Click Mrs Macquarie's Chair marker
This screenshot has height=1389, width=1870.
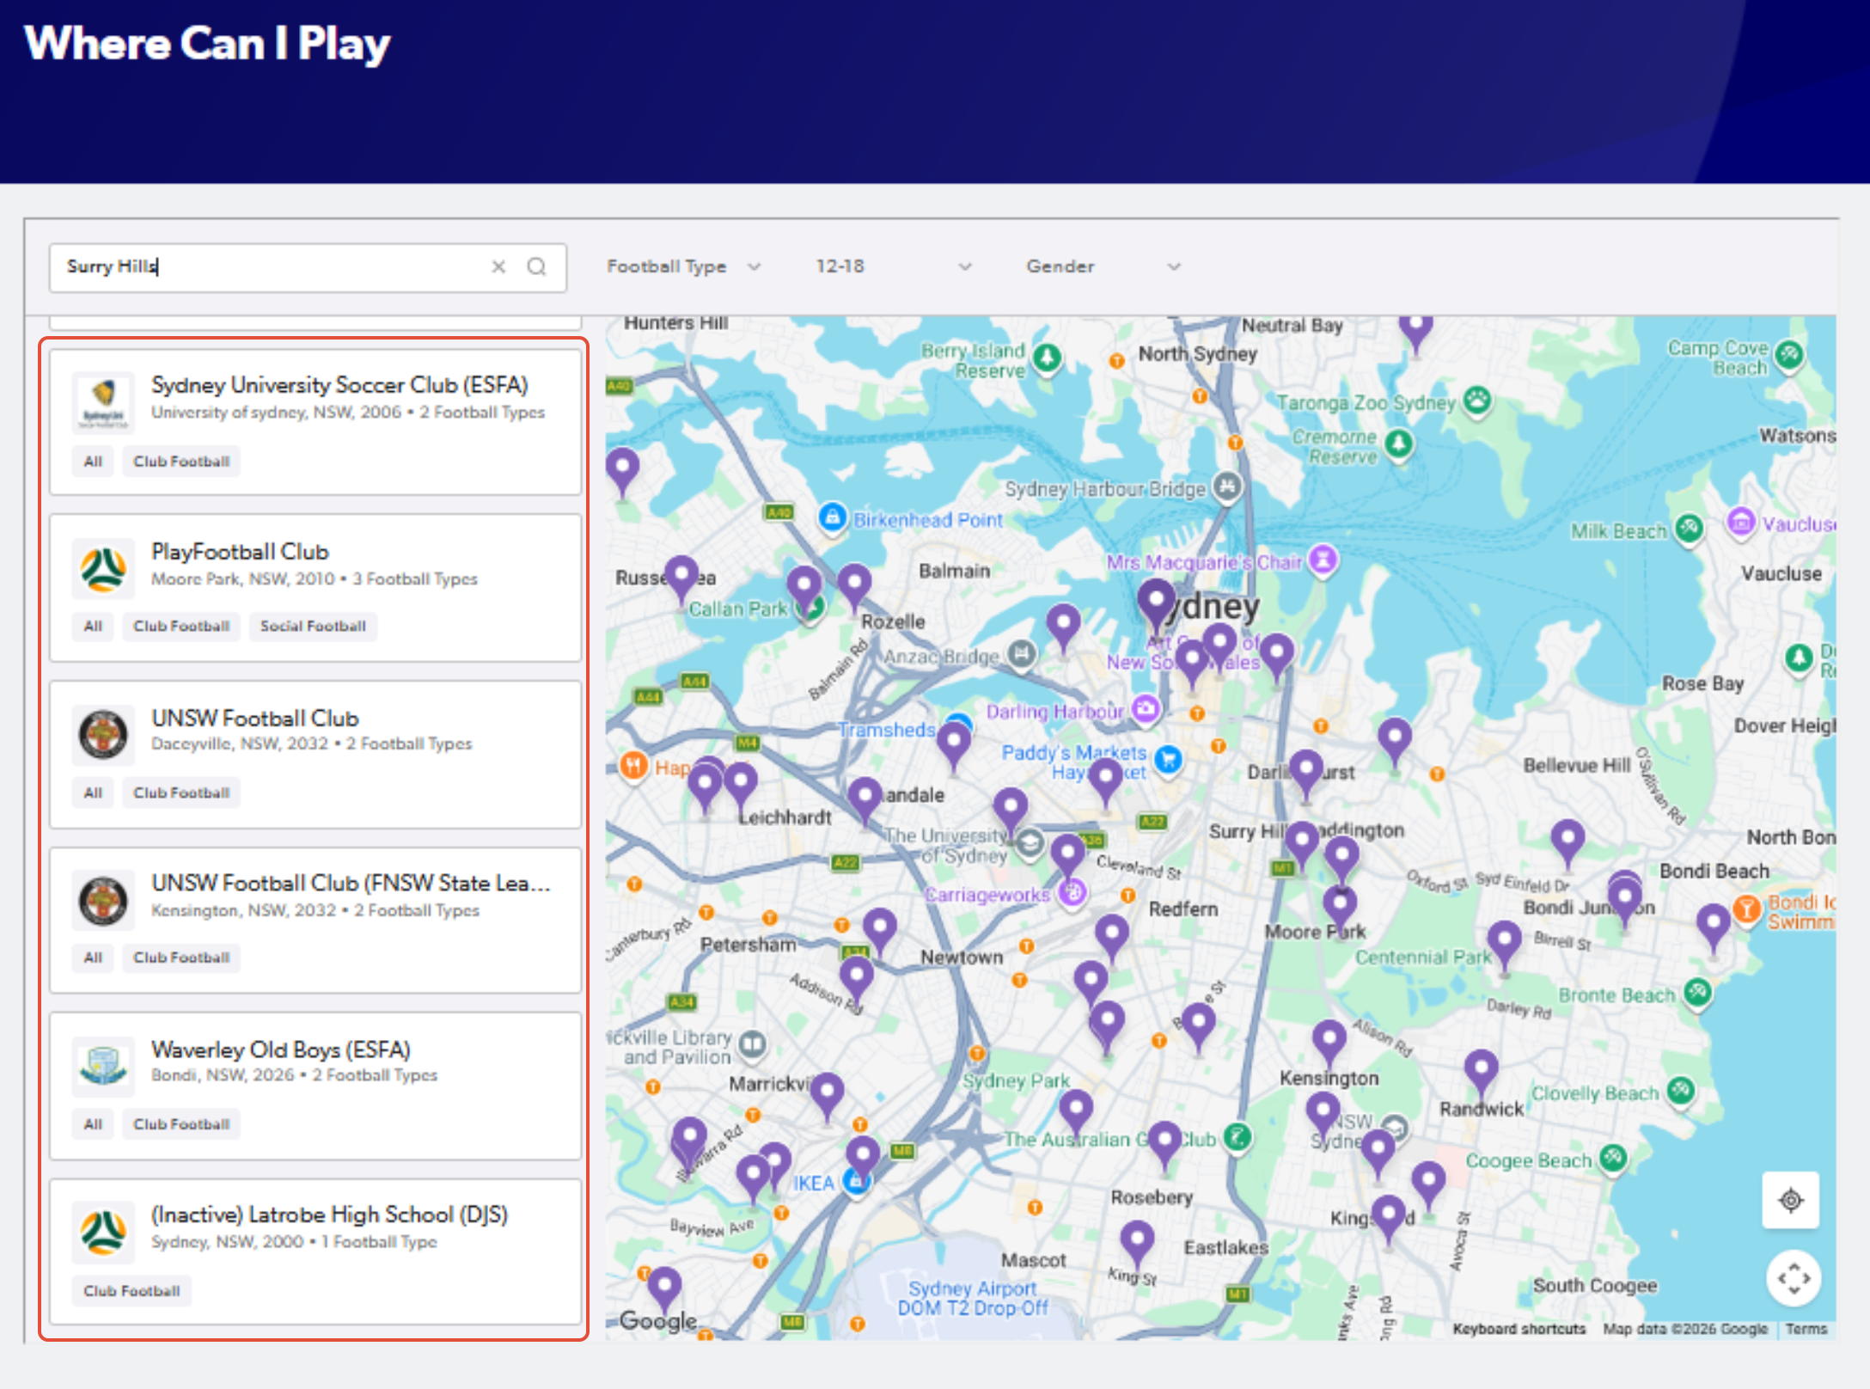pos(1324,560)
